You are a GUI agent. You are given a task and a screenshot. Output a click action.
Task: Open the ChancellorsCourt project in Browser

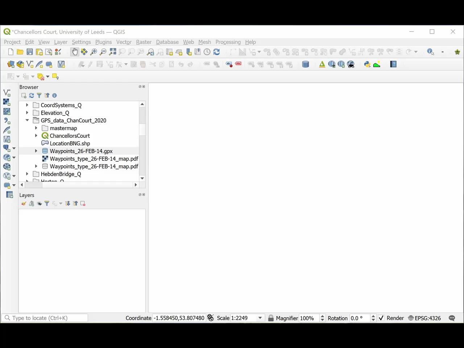coord(70,136)
